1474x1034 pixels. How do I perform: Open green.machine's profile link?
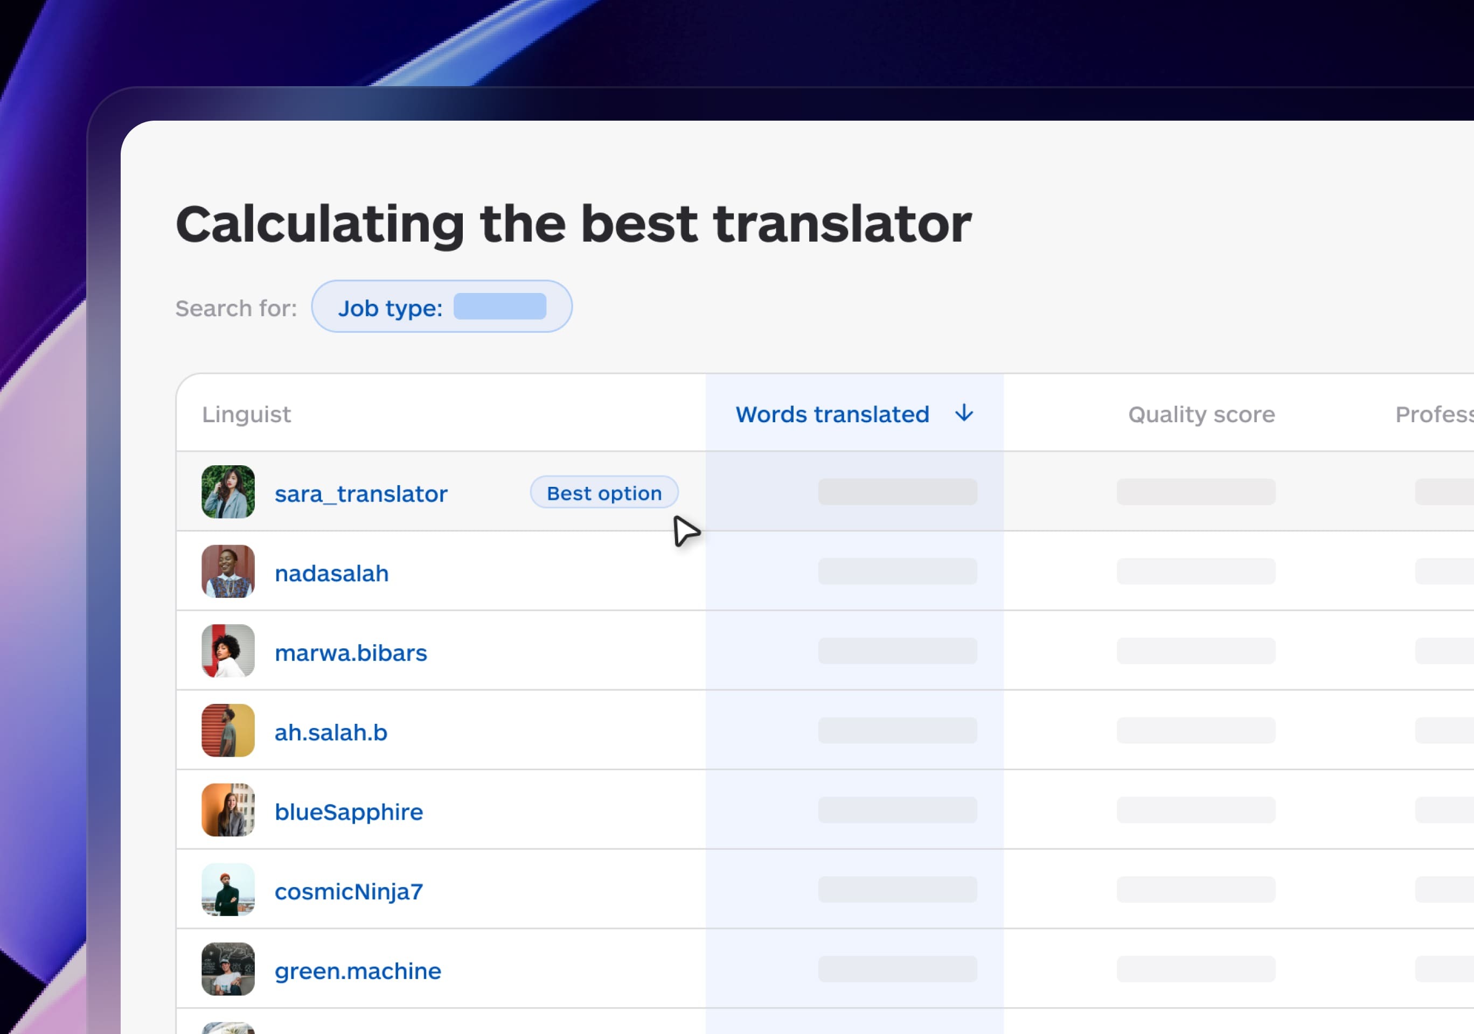pos(358,970)
